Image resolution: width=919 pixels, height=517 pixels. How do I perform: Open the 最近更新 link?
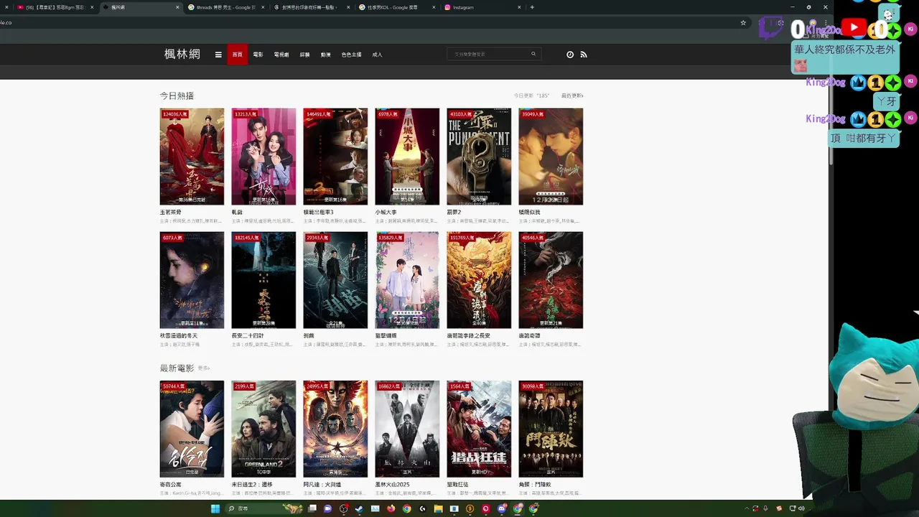coord(572,96)
